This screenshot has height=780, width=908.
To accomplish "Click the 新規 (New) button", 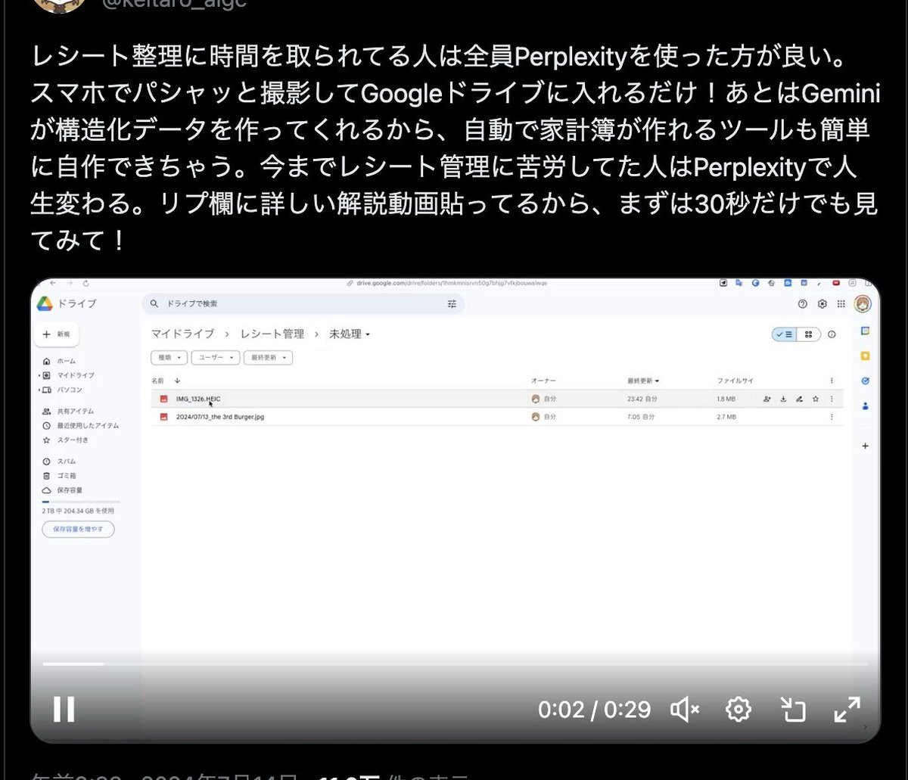I will click(57, 334).
